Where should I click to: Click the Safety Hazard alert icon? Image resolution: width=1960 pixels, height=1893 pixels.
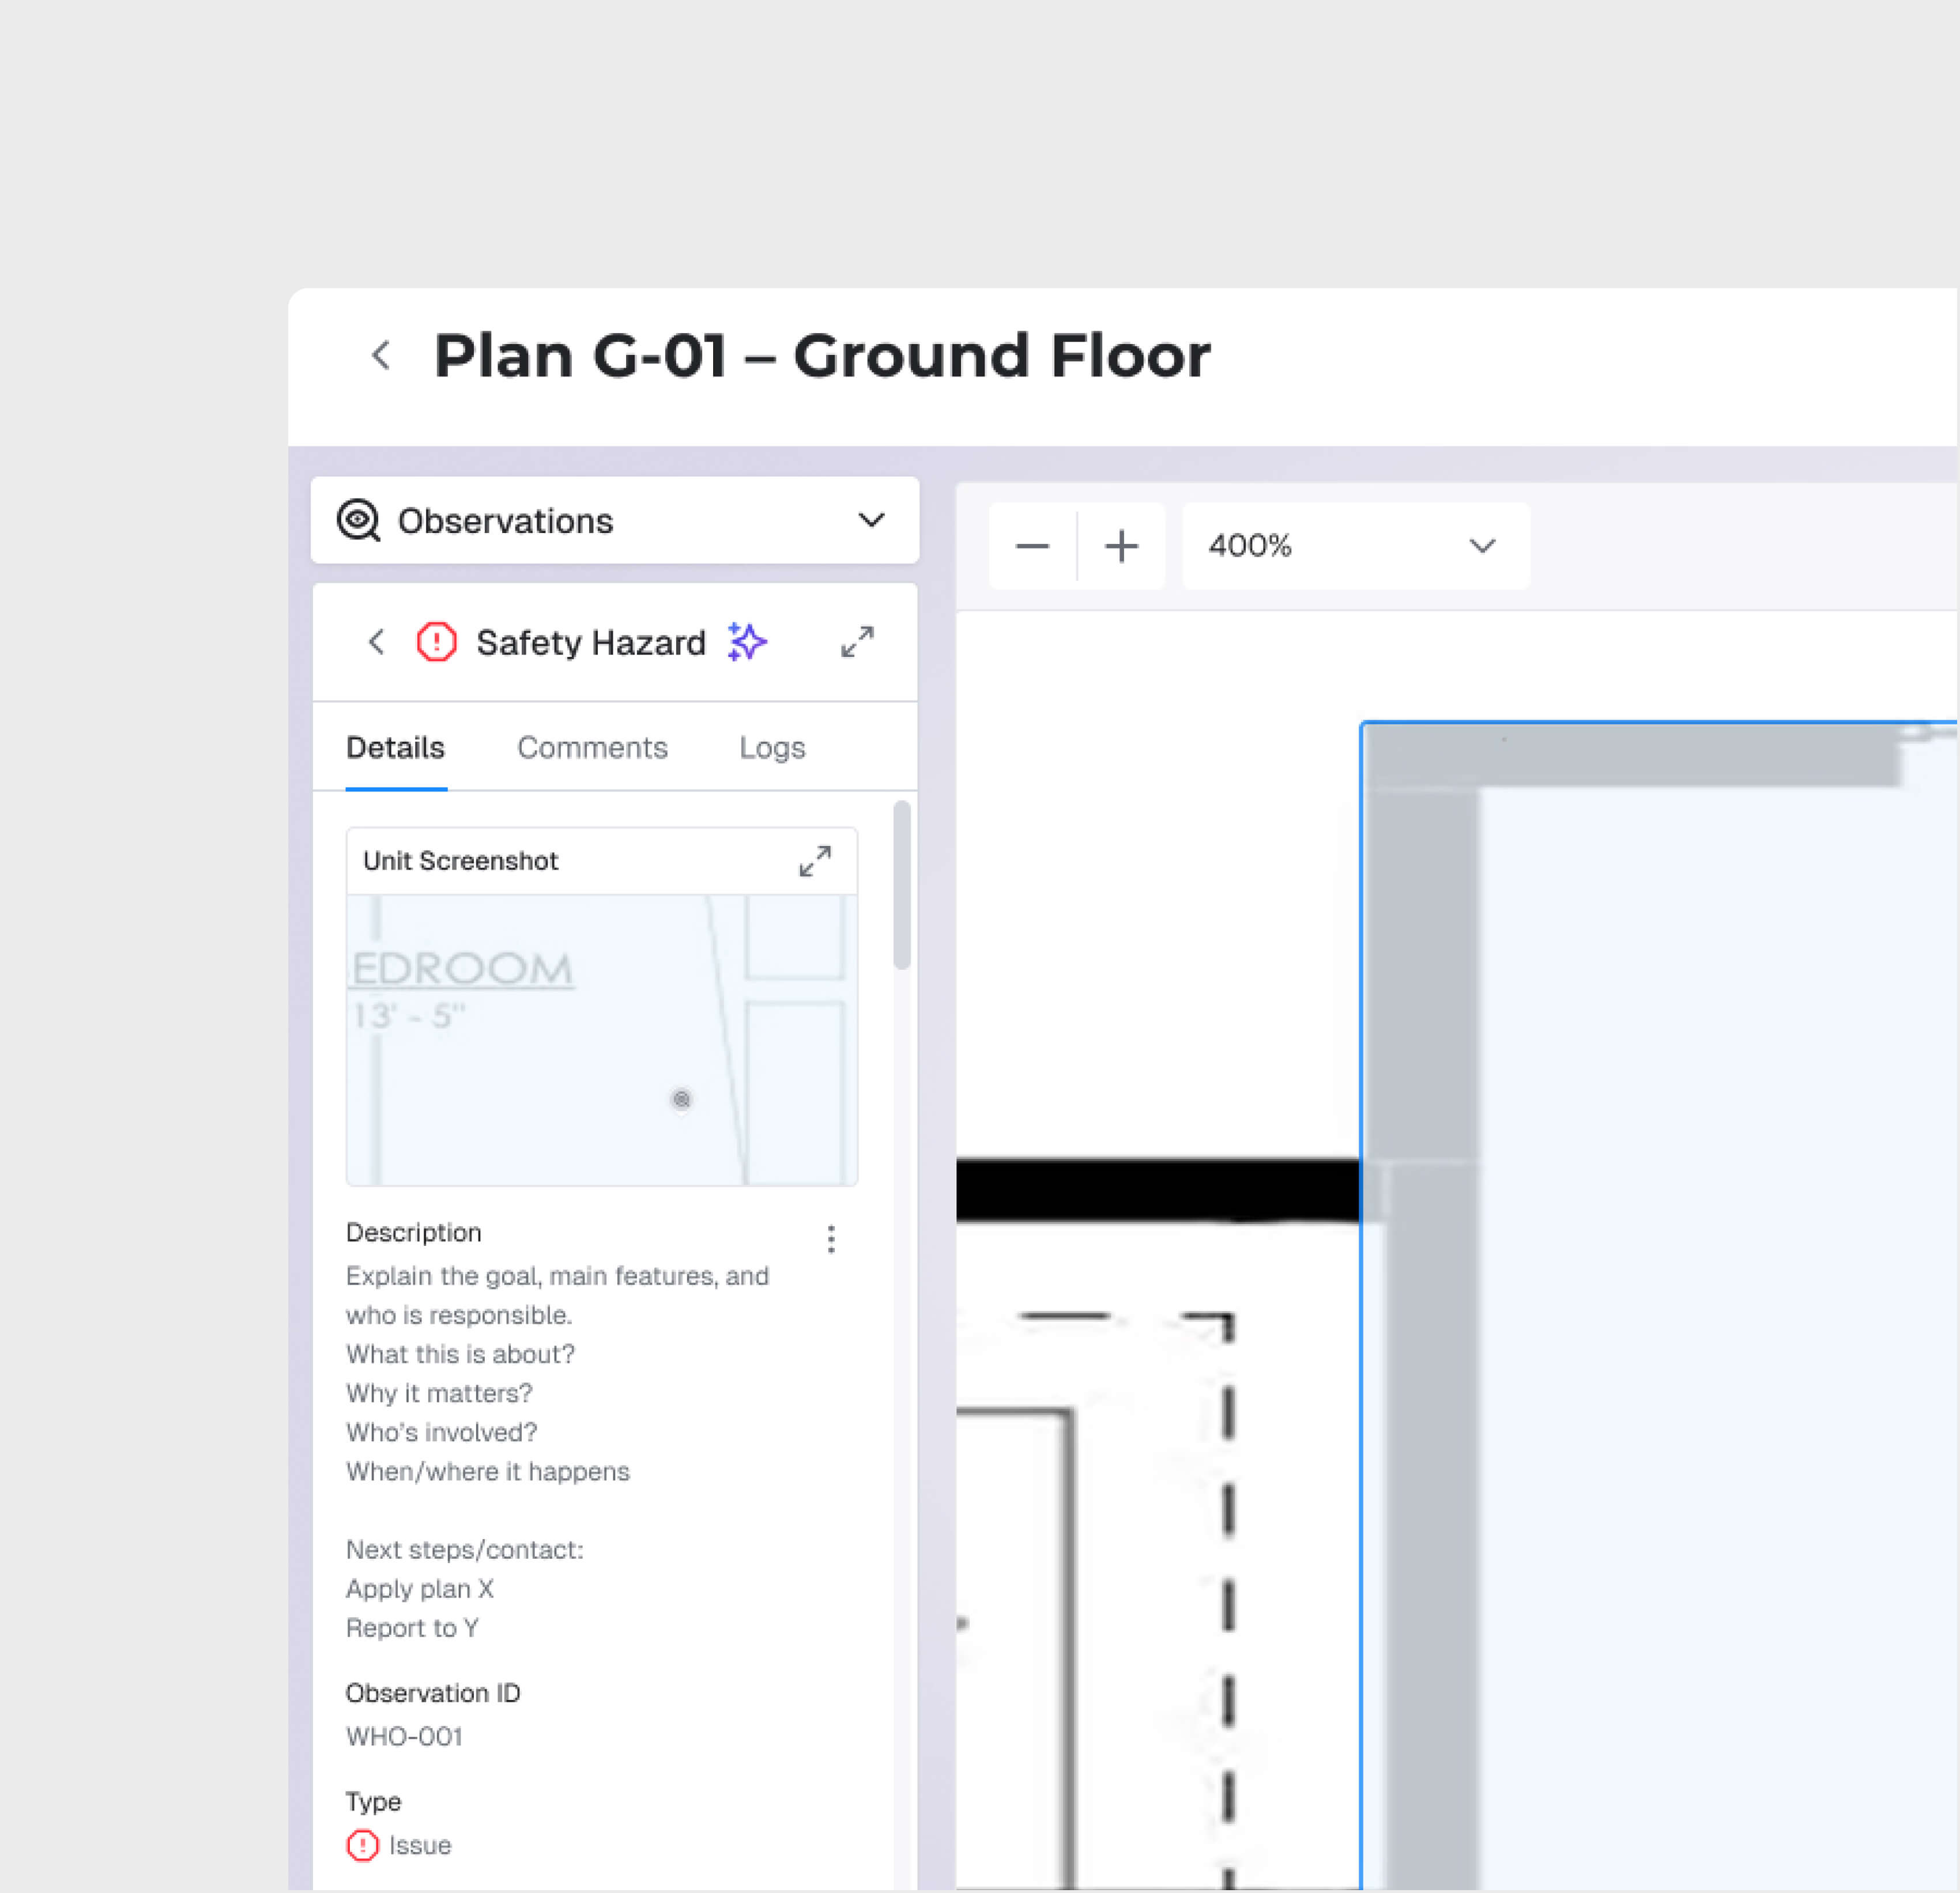(436, 643)
